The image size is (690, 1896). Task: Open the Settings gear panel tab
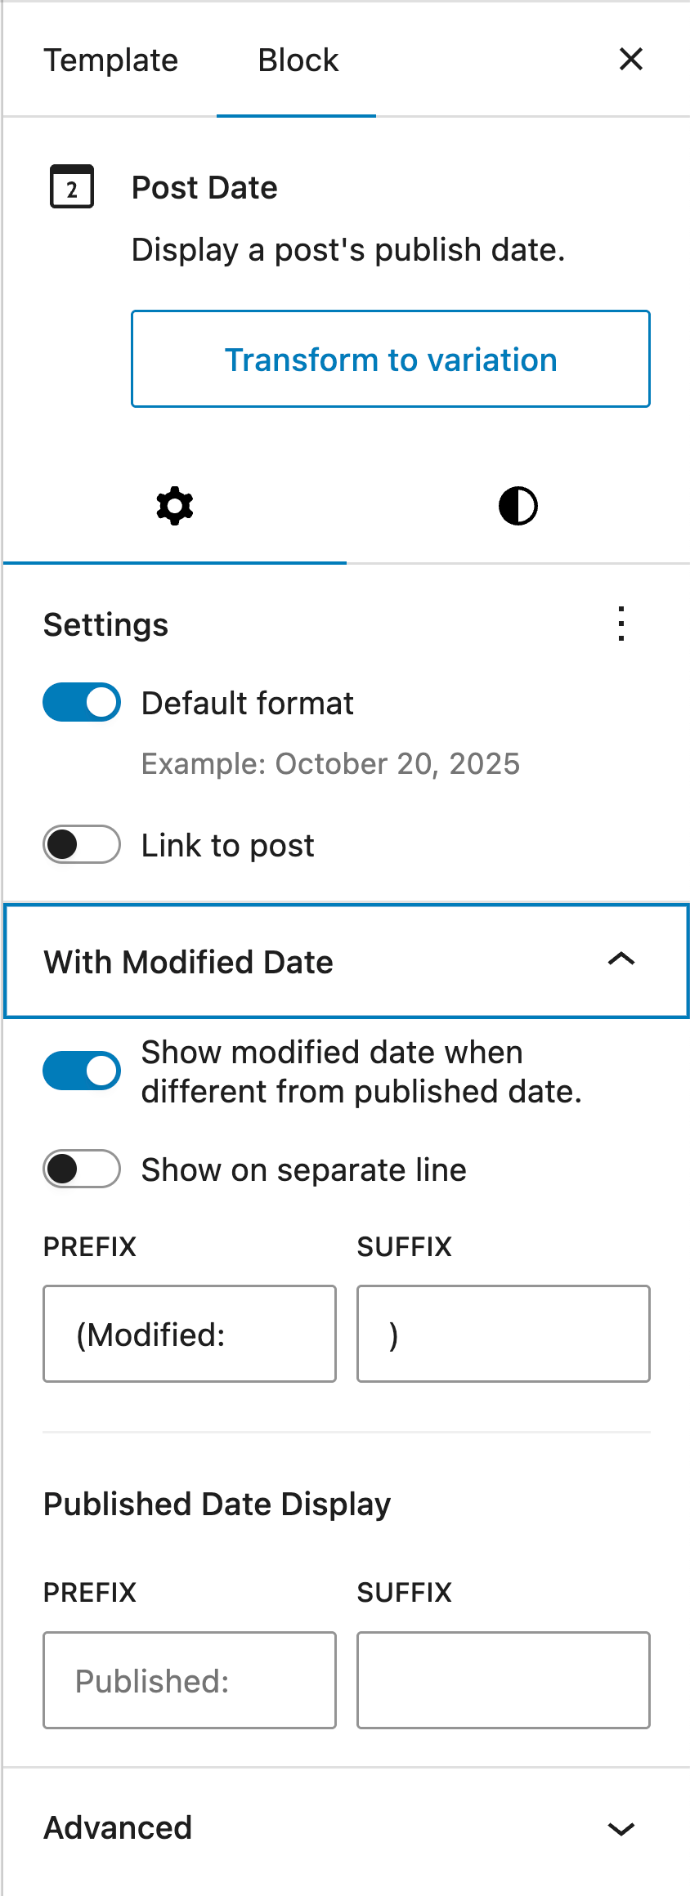172,505
